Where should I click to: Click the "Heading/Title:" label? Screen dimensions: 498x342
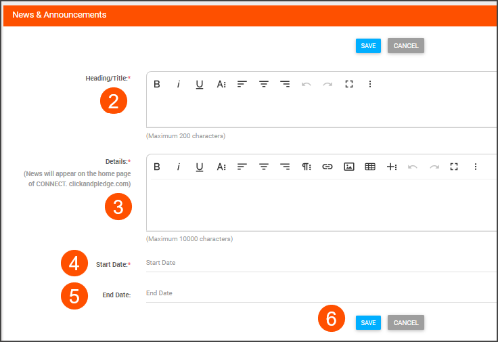pos(108,79)
